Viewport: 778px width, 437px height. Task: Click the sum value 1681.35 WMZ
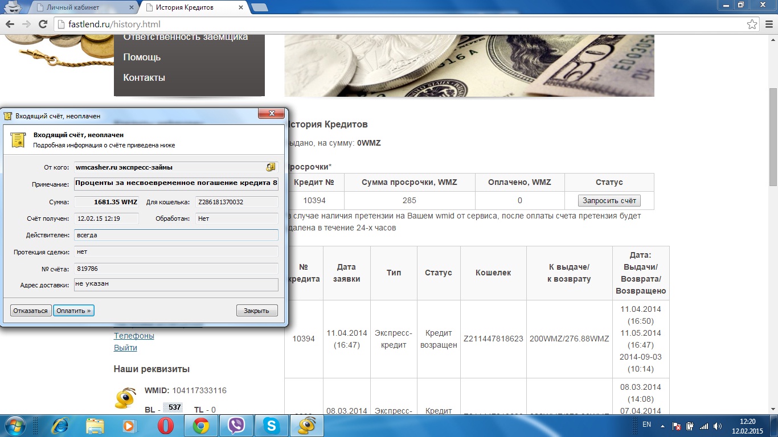[x=106, y=201]
